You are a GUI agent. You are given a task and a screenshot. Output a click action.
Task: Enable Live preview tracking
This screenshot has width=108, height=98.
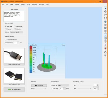[6, 40]
